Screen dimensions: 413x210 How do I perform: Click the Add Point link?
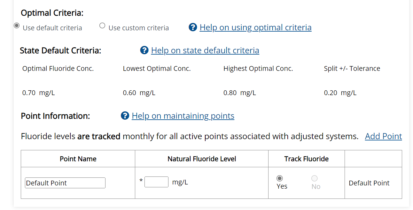383,136
